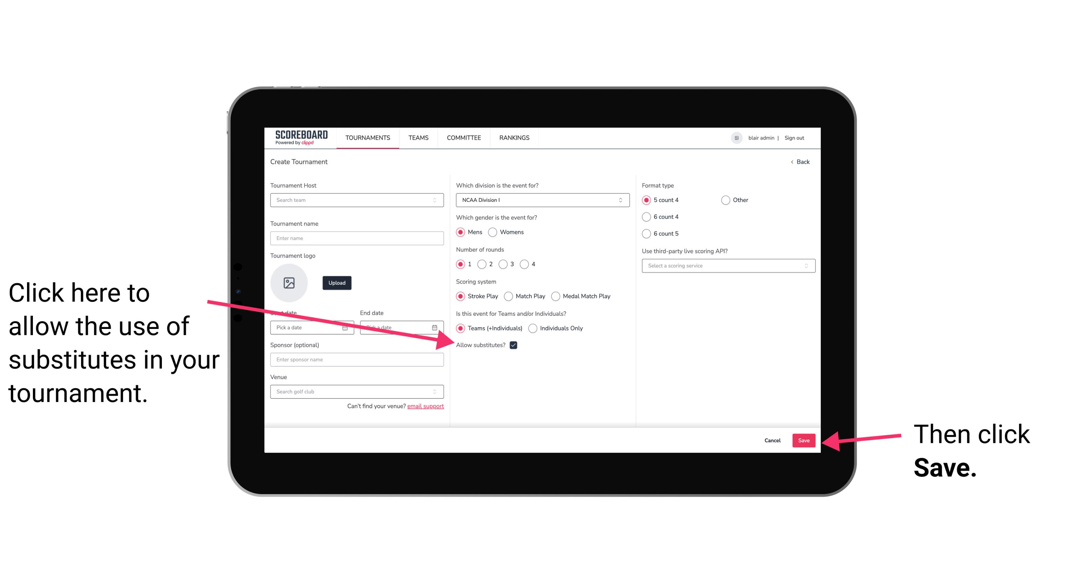
Task: Click the End date calendar icon
Action: click(436, 328)
